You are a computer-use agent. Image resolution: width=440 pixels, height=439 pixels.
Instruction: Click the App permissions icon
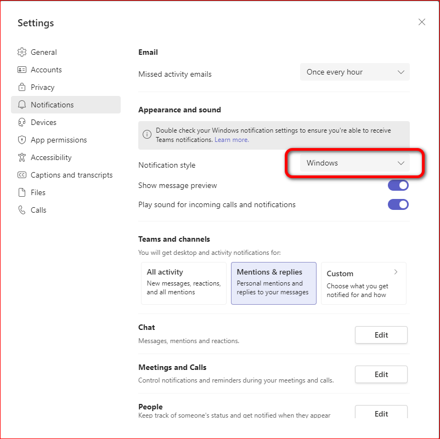[x=22, y=140]
